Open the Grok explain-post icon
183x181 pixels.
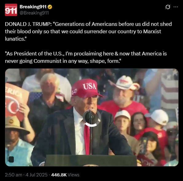(168, 7)
